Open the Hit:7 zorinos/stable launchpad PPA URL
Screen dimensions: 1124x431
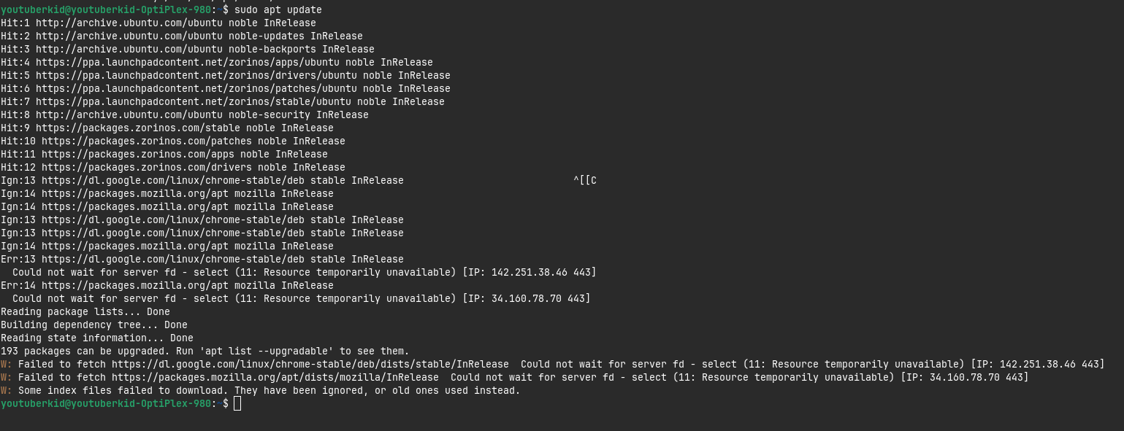coord(194,101)
